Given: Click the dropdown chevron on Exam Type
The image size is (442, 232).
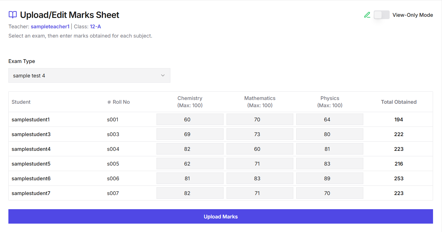Looking at the screenshot, I should [163, 75].
